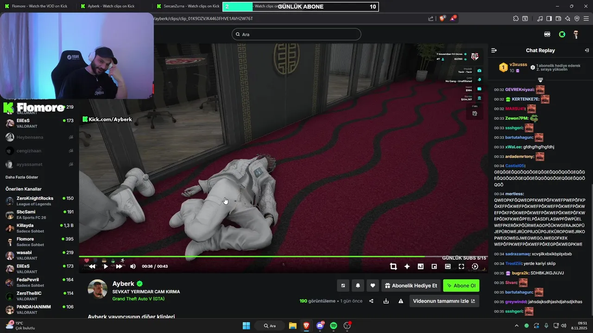
Task: Click the Brave Shields lion icon
Action: 442,18
